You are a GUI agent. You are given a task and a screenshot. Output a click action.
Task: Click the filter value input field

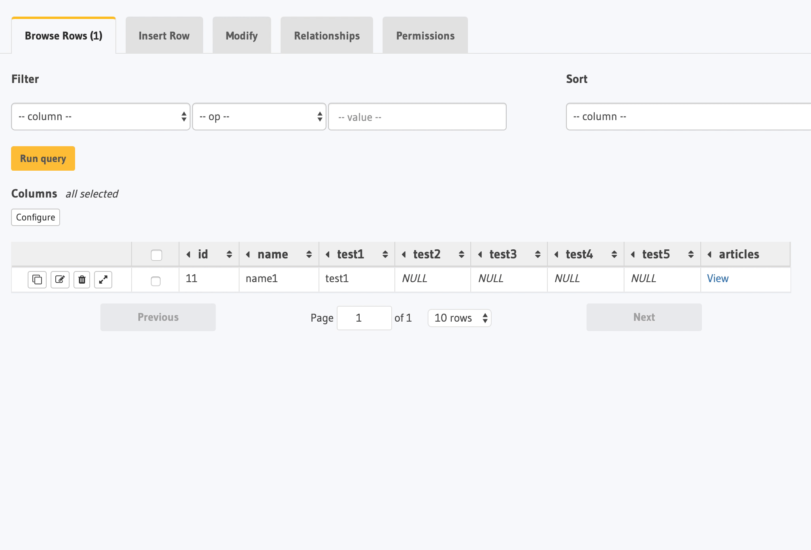pos(417,117)
